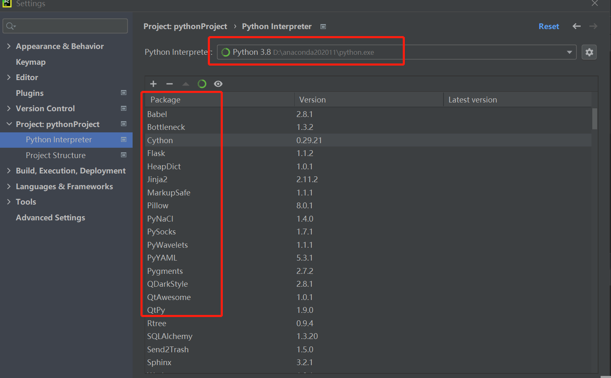Click the project icon beside Plugins
Image resolution: width=611 pixels, height=378 pixels.
coord(123,93)
